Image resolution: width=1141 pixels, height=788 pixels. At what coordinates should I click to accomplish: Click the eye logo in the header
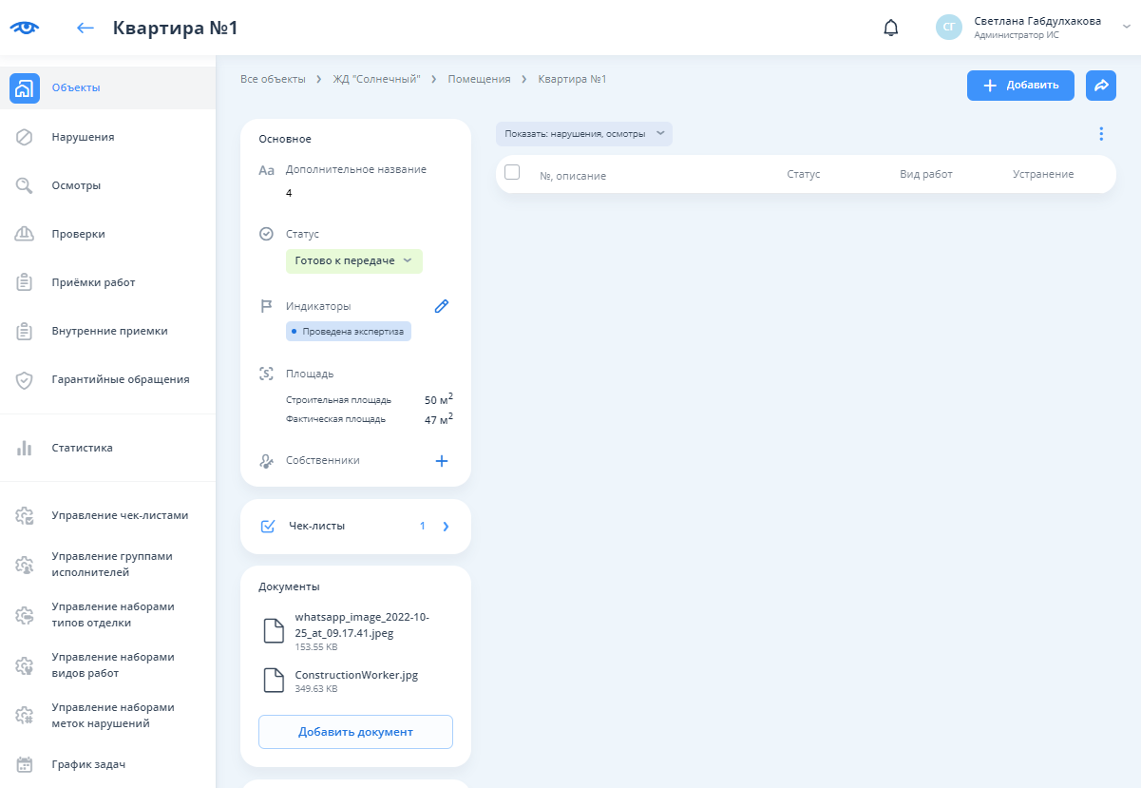(x=24, y=28)
